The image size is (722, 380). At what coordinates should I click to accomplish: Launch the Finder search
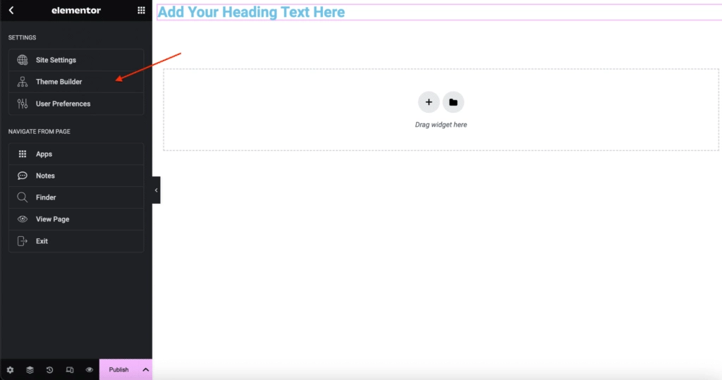pyautogui.click(x=76, y=197)
